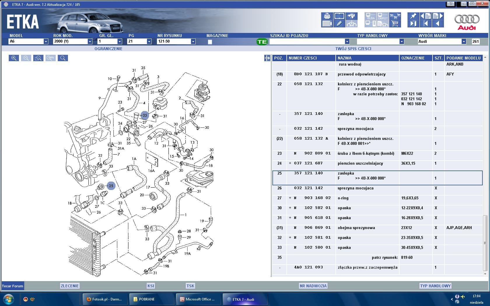The height and width of the screenshot is (306, 490).
Task: Switch to the OGRANICZENIE tab
Action: 108,49
